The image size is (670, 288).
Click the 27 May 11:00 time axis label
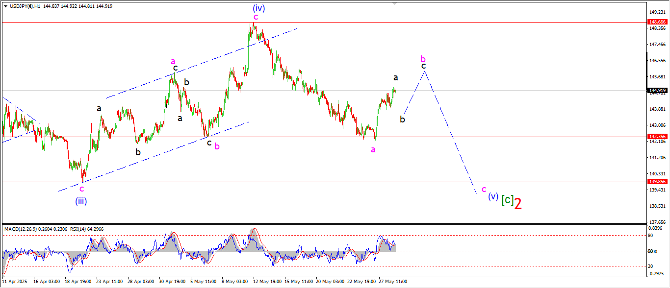point(391,282)
